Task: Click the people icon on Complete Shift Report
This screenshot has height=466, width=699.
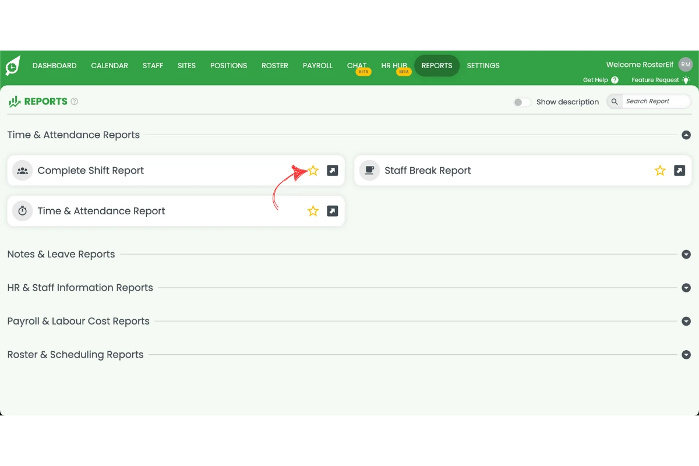Action: click(x=23, y=171)
